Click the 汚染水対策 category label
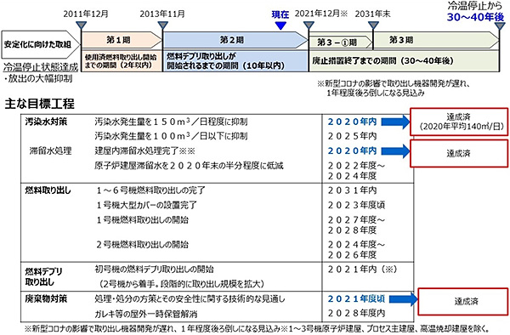 point(46,122)
